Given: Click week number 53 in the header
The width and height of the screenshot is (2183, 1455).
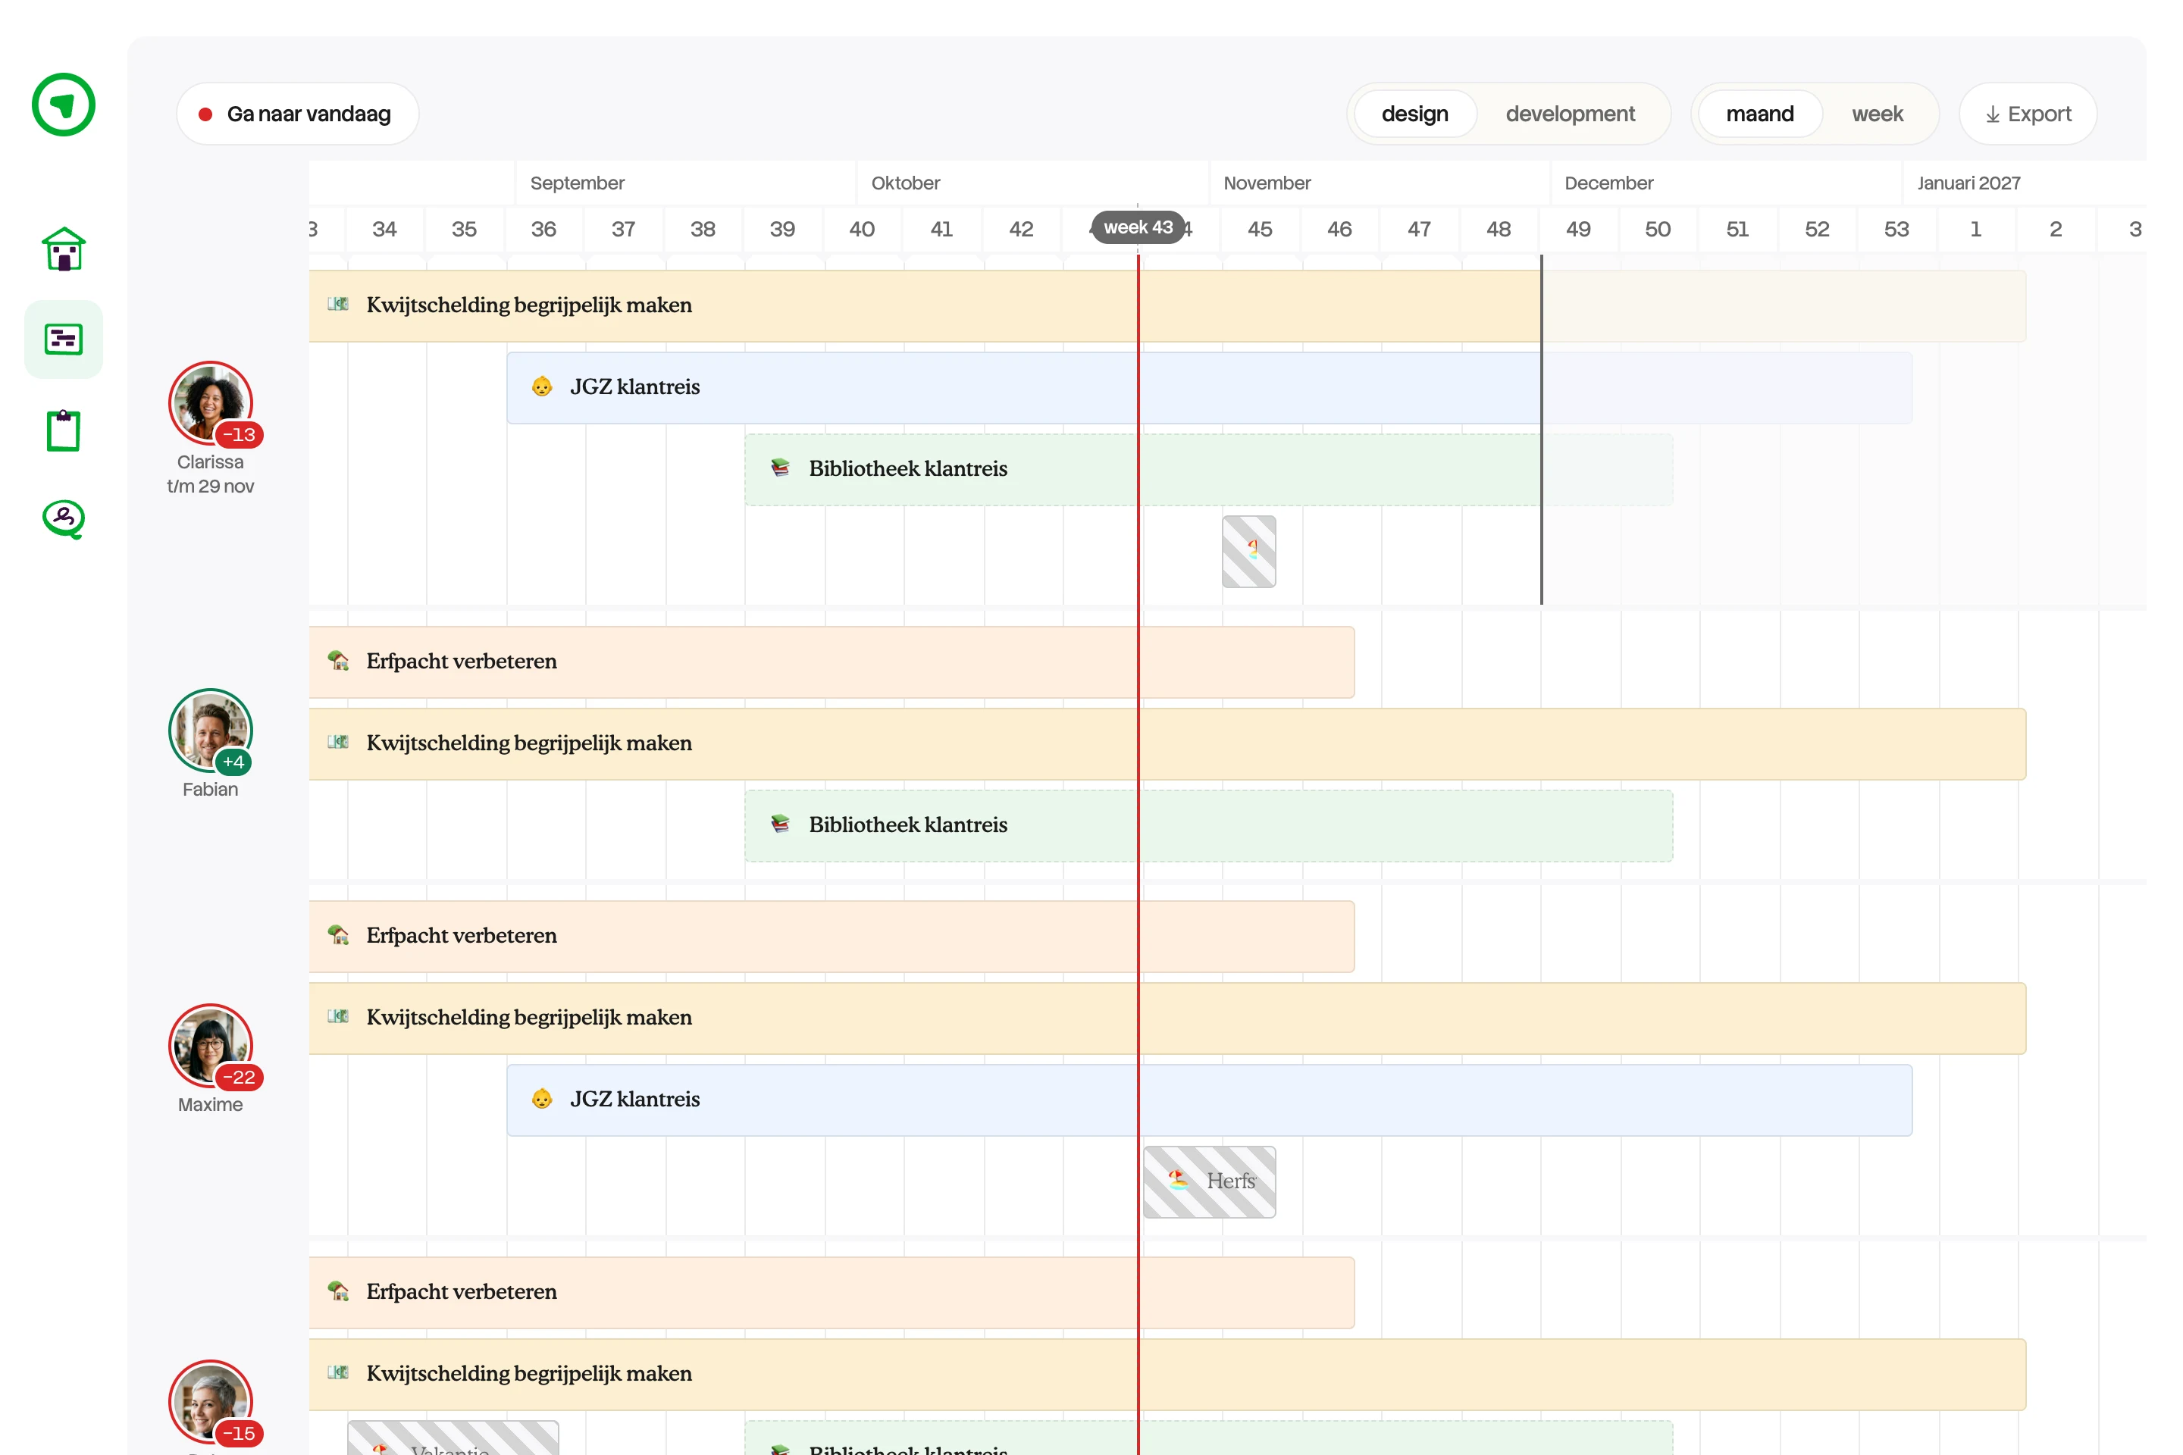Looking at the screenshot, I should click(1896, 229).
